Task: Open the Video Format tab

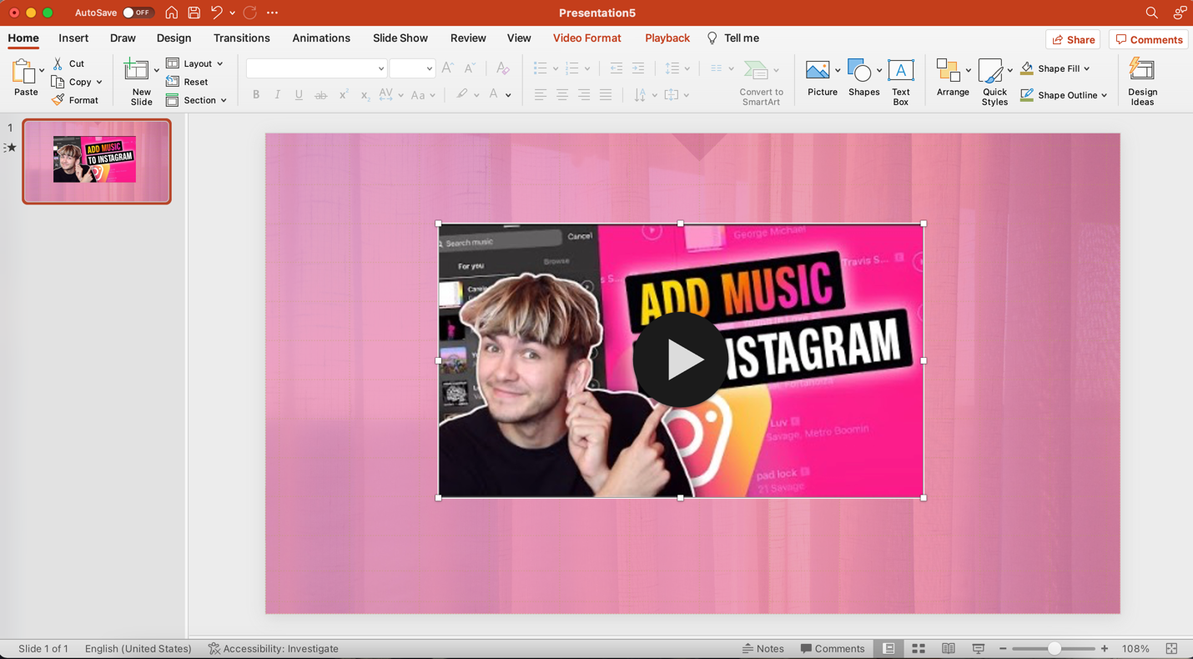Action: click(x=586, y=38)
